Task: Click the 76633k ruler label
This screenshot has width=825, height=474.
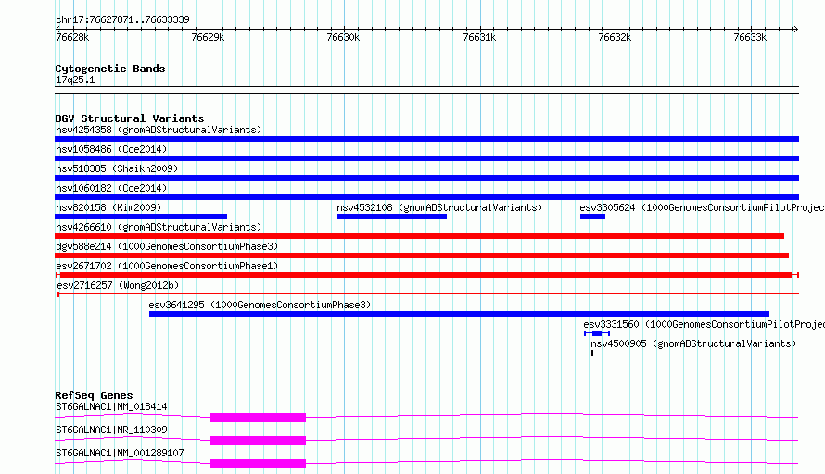Action: (750, 37)
